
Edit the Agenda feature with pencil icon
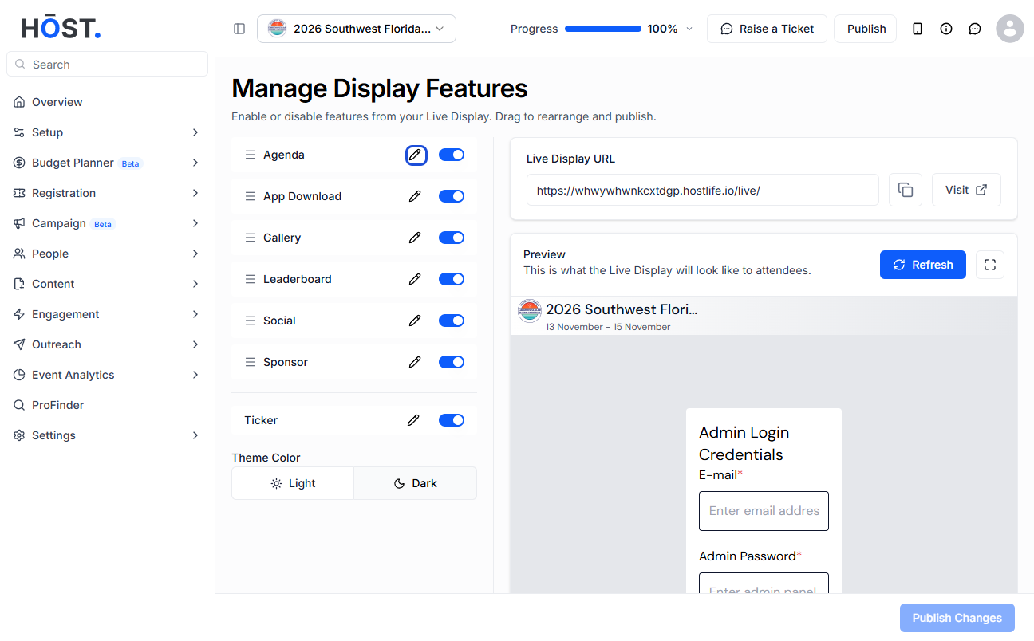point(416,155)
